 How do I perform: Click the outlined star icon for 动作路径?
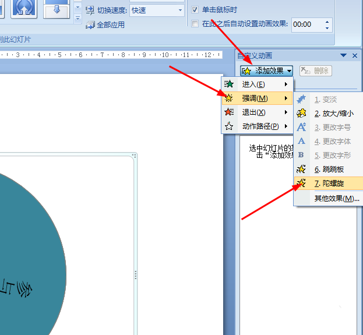229,126
